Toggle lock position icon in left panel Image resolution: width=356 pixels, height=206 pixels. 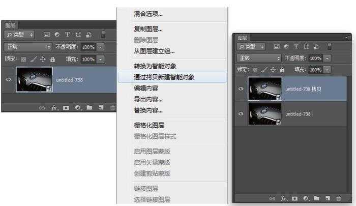tap(43, 60)
